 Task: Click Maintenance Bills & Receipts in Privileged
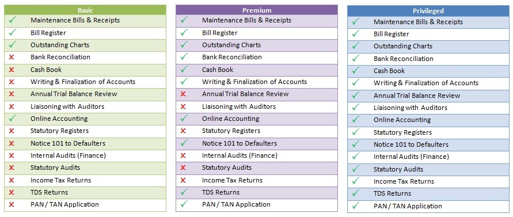point(418,22)
